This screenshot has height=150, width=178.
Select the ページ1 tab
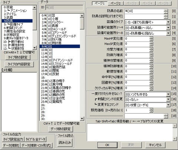point(100,3)
